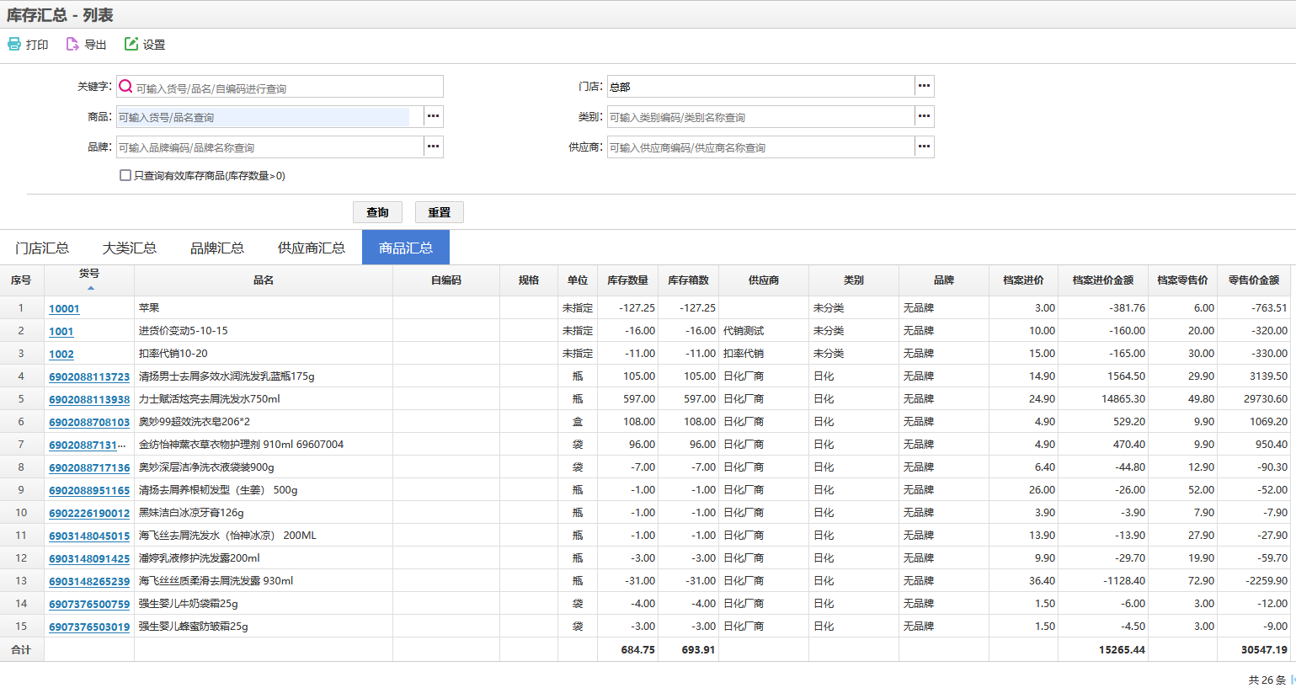Screen dimensions: 1296x688
Task: Open product link 6902088708103
Action: (89, 423)
